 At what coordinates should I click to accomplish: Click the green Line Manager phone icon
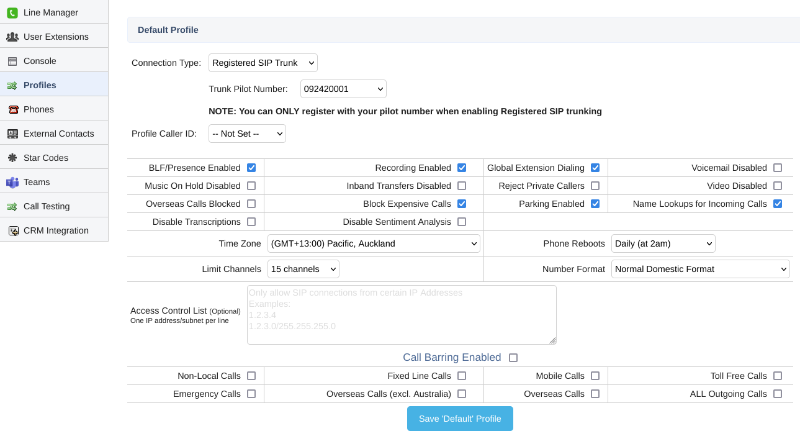click(12, 12)
